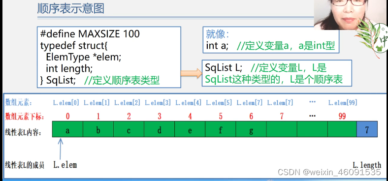Click the 线性表L内容: row label

coord(23,133)
